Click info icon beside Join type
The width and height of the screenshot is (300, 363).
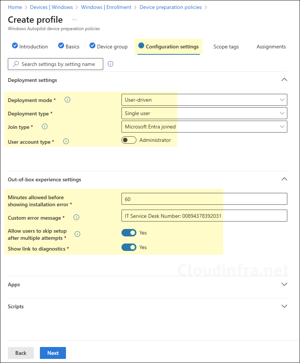point(45,127)
